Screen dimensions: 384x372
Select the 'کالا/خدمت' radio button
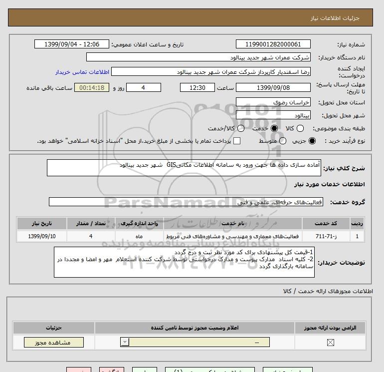(x=241, y=128)
